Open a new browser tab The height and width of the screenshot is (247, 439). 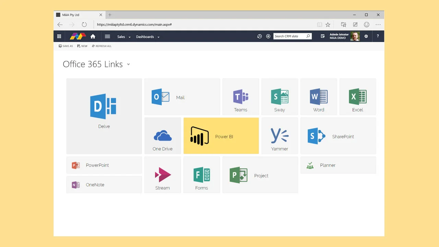click(x=110, y=15)
